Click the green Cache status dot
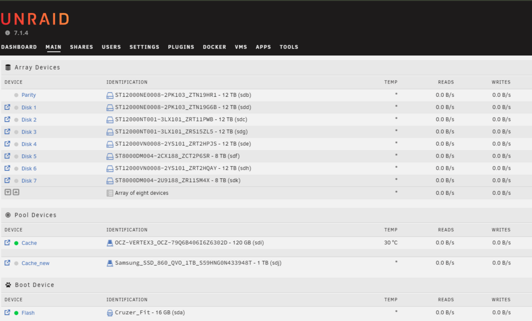This screenshot has height=321, width=532. pos(16,243)
